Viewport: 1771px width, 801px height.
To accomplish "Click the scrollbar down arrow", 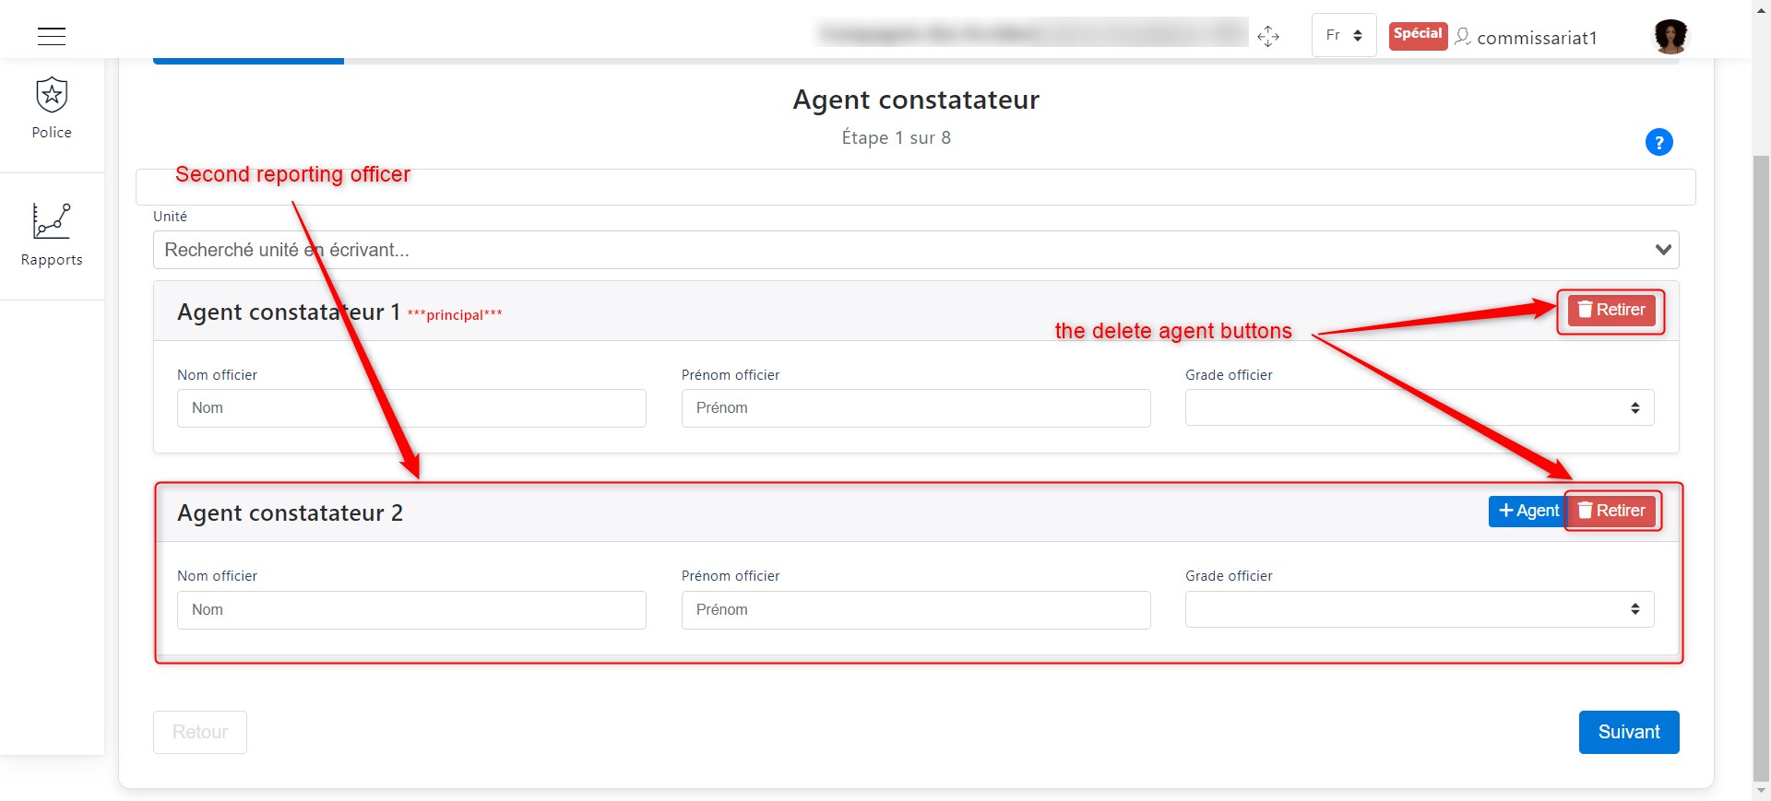I will coord(1761,791).
